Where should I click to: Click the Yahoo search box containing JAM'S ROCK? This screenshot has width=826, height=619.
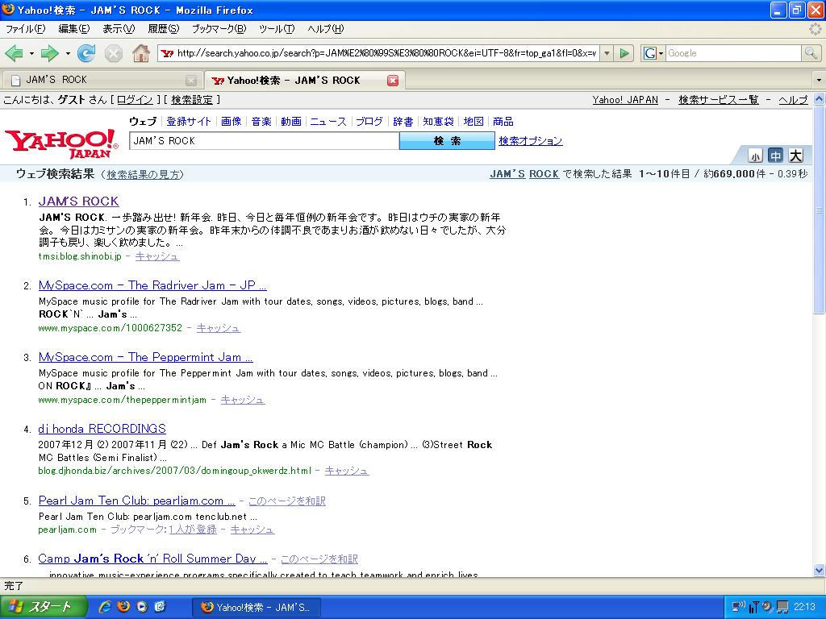[x=265, y=141]
